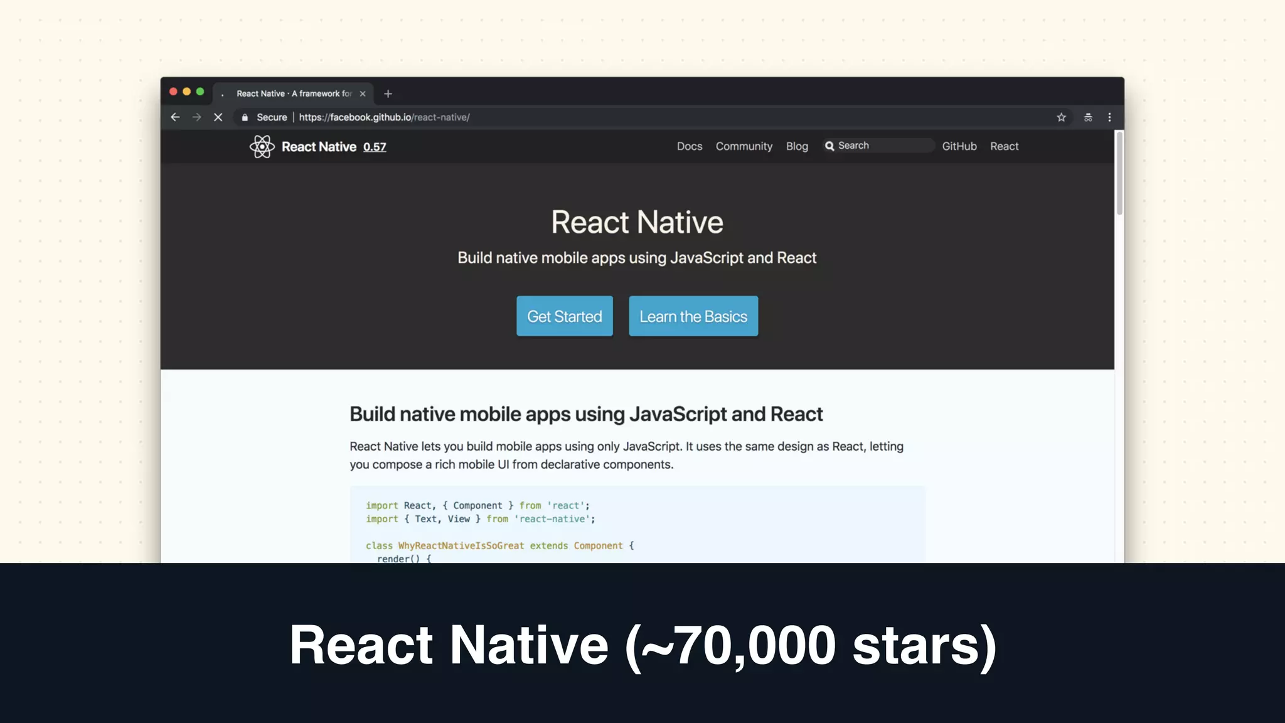Stop page loading with the X button
Viewport: 1285px width, 723px height.
coord(218,117)
